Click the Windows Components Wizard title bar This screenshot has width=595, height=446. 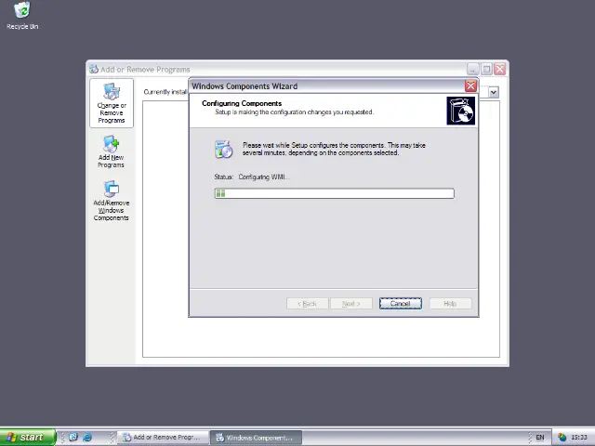pos(326,86)
